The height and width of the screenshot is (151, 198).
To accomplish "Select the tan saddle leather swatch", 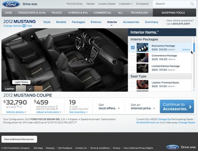I will 38,89.
